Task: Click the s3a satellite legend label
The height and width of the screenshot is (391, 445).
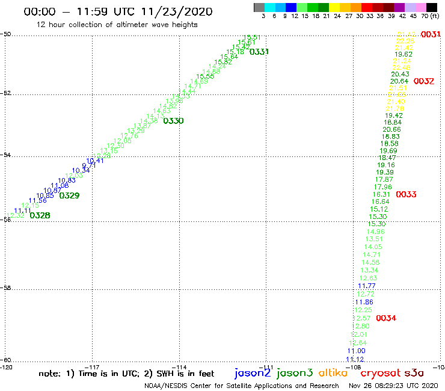Action: click(414, 373)
